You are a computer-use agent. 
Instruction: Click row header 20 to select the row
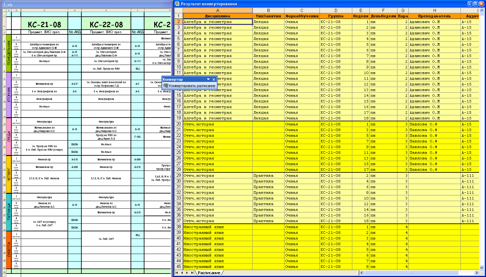tap(178, 124)
